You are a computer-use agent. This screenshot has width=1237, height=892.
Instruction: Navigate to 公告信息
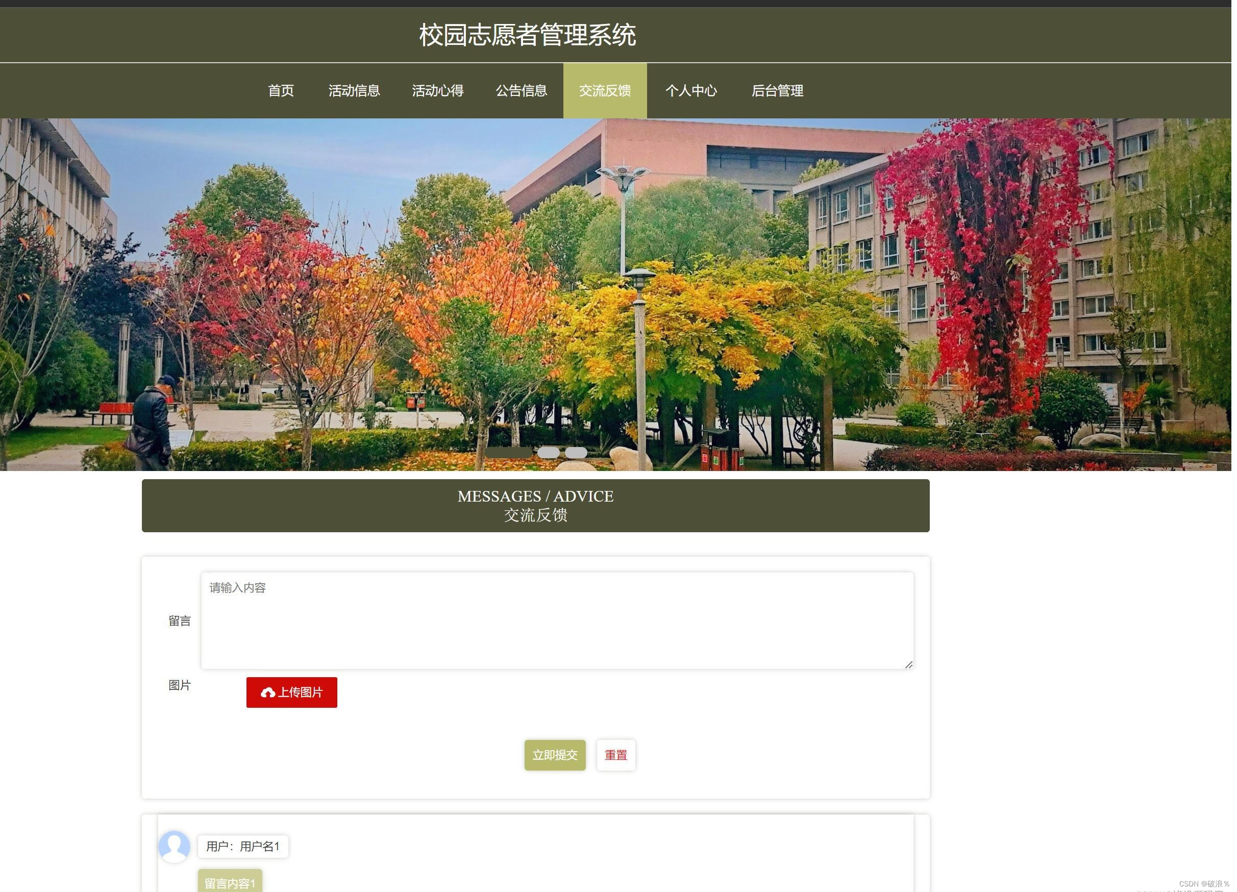pos(521,90)
